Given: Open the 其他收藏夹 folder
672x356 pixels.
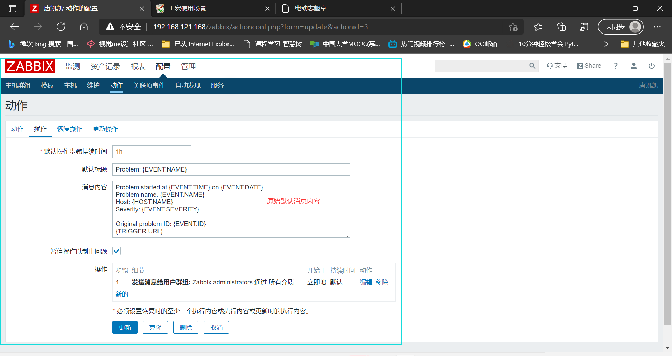Looking at the screenshot, I should click(x=643, y=44).
